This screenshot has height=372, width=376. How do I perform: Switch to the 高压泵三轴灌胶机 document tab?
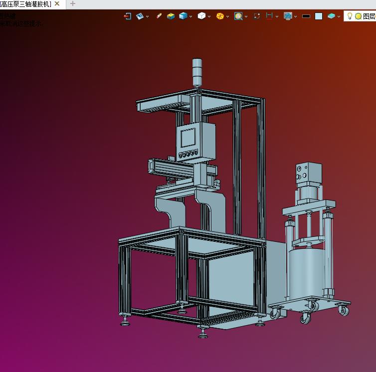pos(26,4)
